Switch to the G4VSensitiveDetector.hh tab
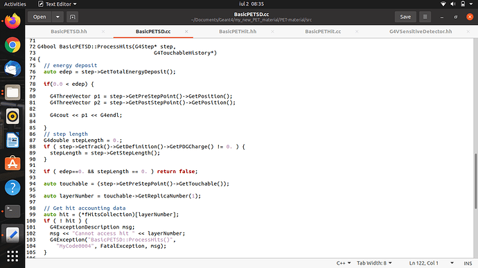 coord(421,31)
